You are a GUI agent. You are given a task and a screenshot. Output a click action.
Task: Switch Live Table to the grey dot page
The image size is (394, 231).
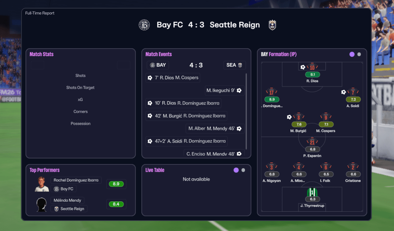coord(243,170)
